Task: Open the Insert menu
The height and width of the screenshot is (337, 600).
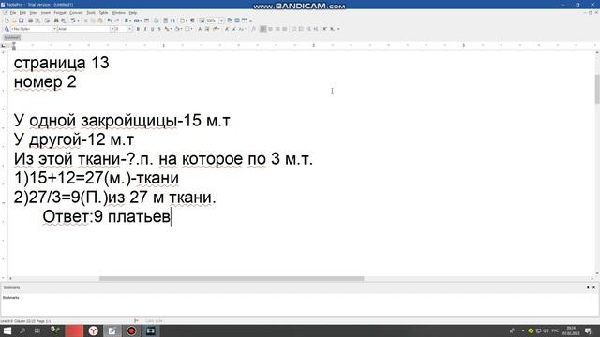Action: (46, 13)
